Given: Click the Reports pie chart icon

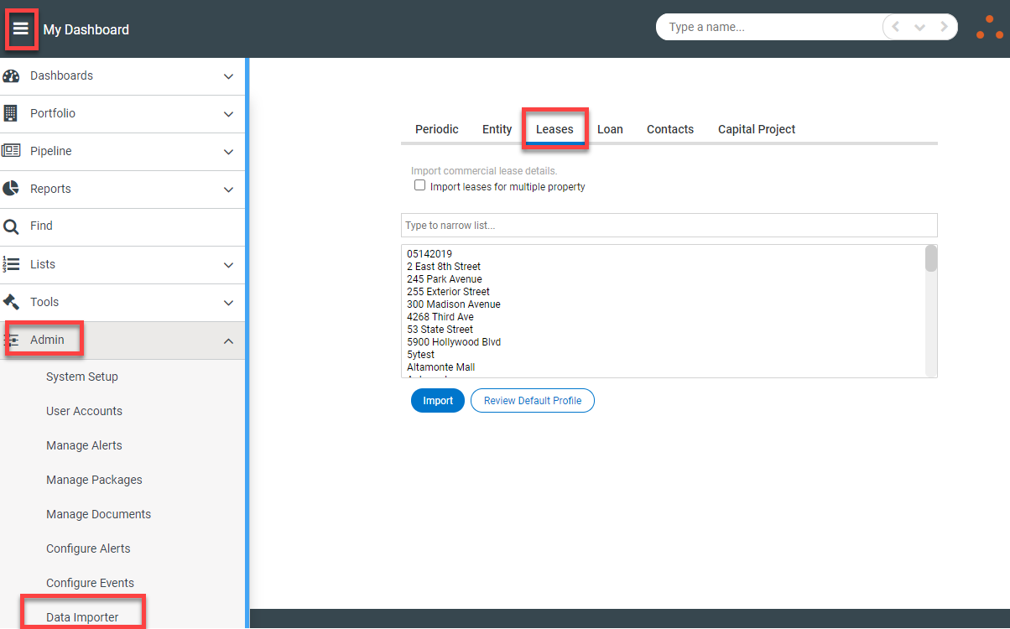Looking at the screenshot, I should 11,189.
